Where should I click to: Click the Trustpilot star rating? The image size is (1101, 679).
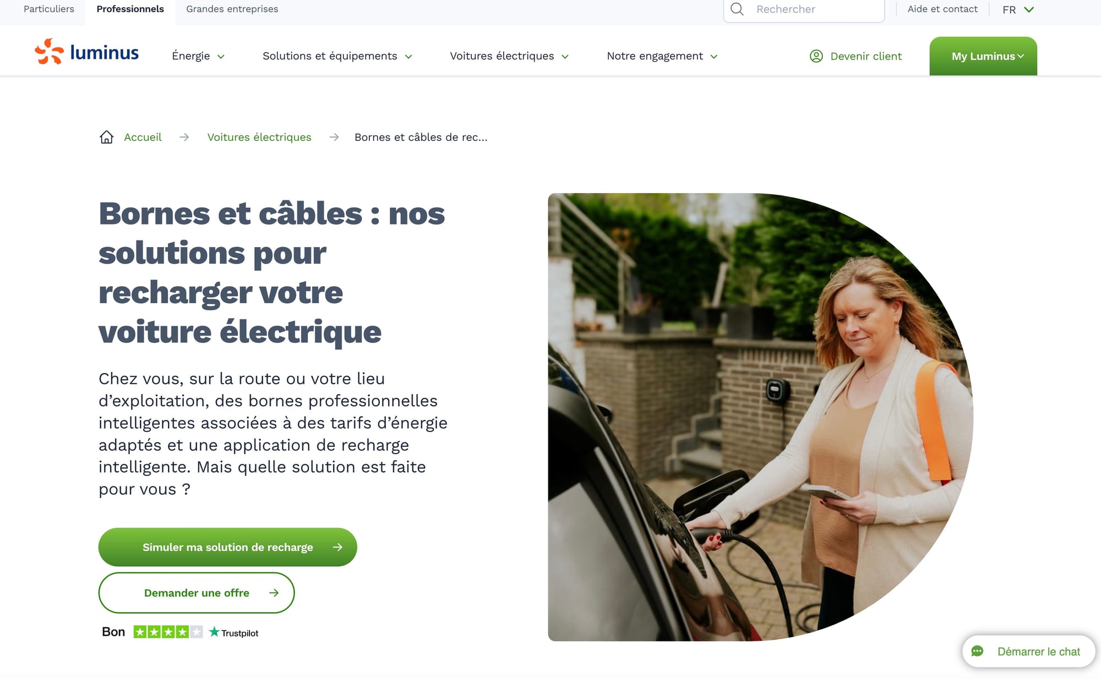coord(168,632)
